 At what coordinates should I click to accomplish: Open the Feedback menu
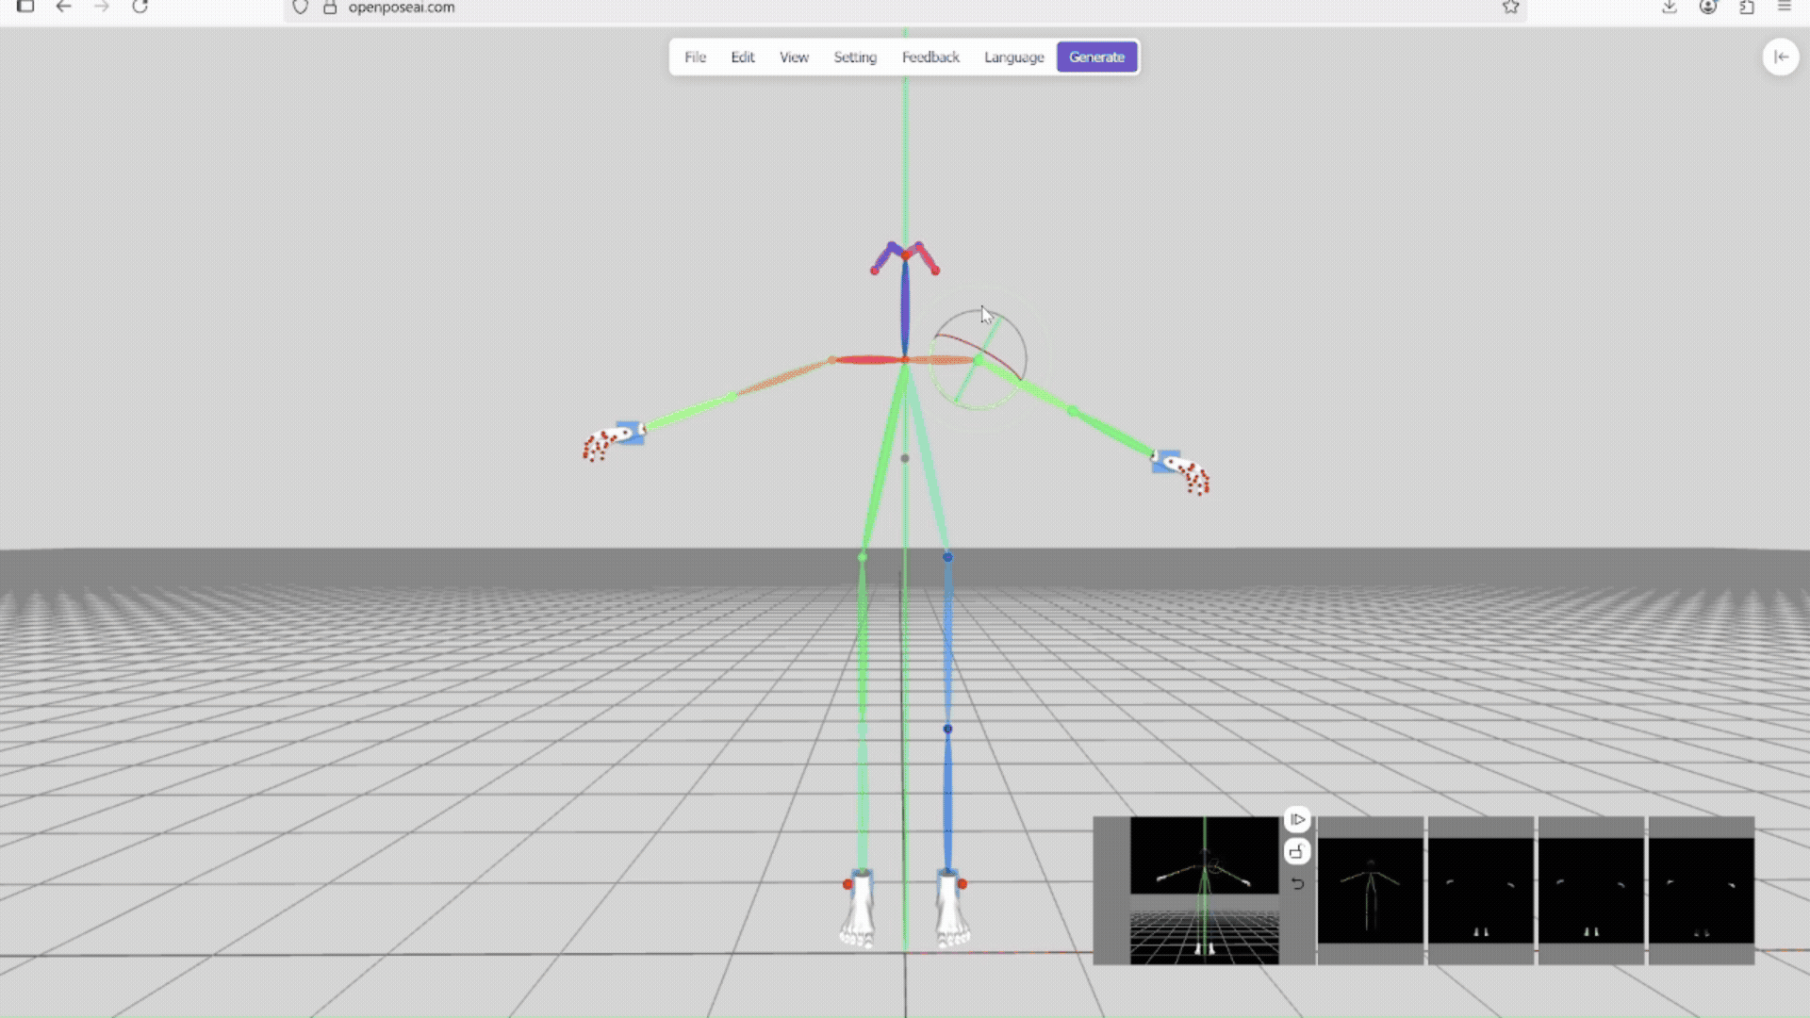930,57
